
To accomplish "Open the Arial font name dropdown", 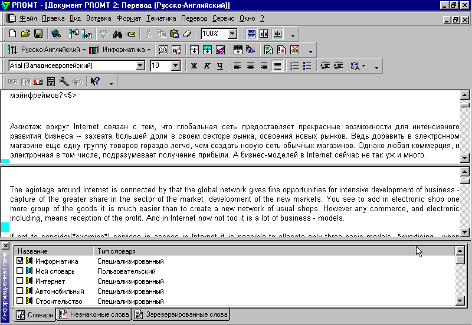I will (140, 65).
